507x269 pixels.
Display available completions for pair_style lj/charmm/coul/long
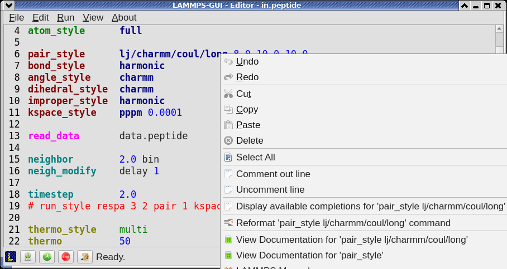[363, 207]
